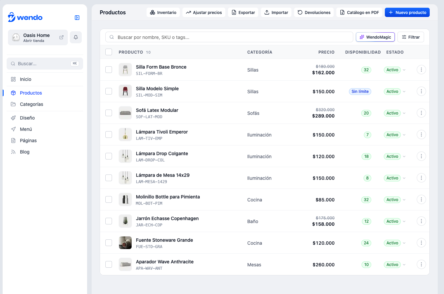This screenshot has width=444, height=294.
Task: Open Activo status dropdown for Silla Modelo Simple
Action: 395,92
